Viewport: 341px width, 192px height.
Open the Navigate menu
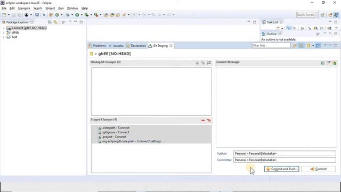click(x=24, y=9)
